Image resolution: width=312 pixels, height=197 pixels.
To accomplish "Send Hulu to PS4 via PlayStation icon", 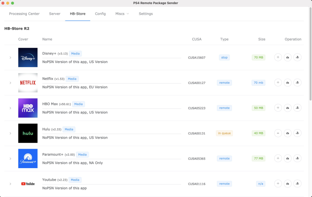I will click(x=297, y=133).
